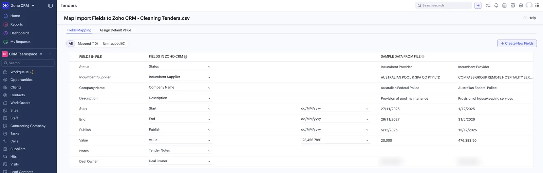Viewport: 543px width, 173px height.
Task: Collapse the sidebar with the panel icon
Action: [51, 5]
